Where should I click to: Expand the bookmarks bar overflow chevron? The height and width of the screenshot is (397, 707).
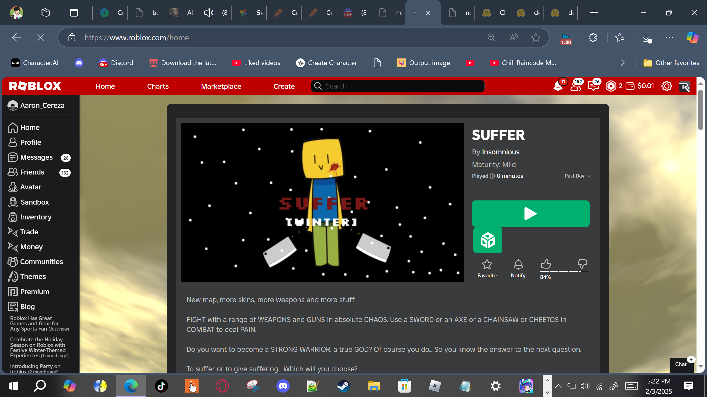(x=623, y=63)
